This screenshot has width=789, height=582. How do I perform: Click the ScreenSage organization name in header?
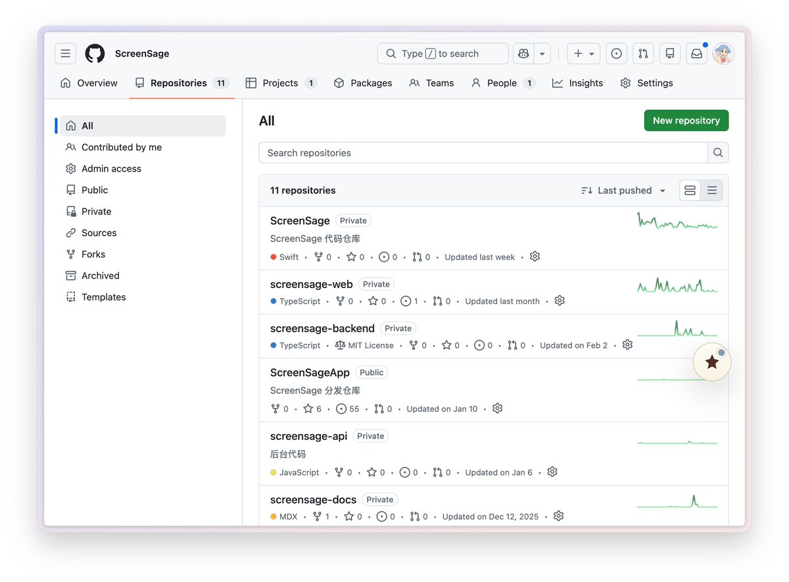142,53
